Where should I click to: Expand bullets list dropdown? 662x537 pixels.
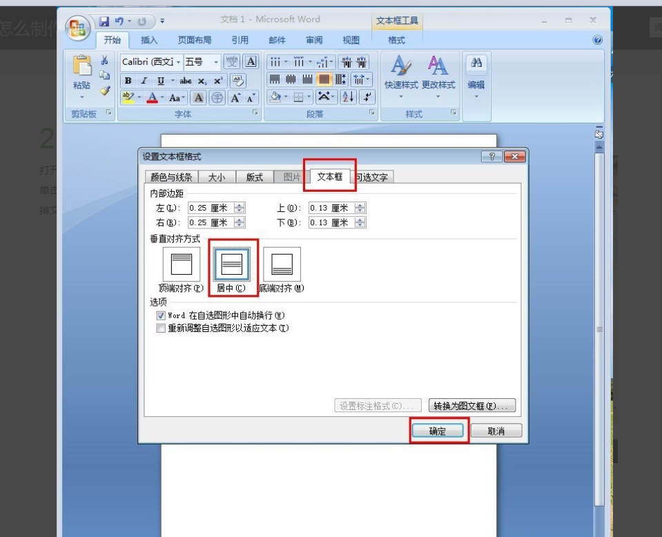(286, 62)
